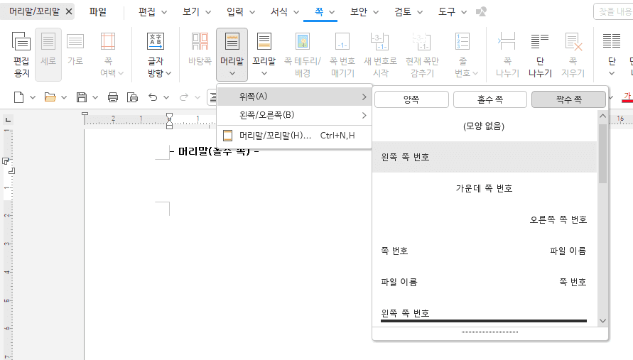Expand the 서식 menu arrow
The width and height of the screenshot is (633, 360).
(x=296, y=12)
